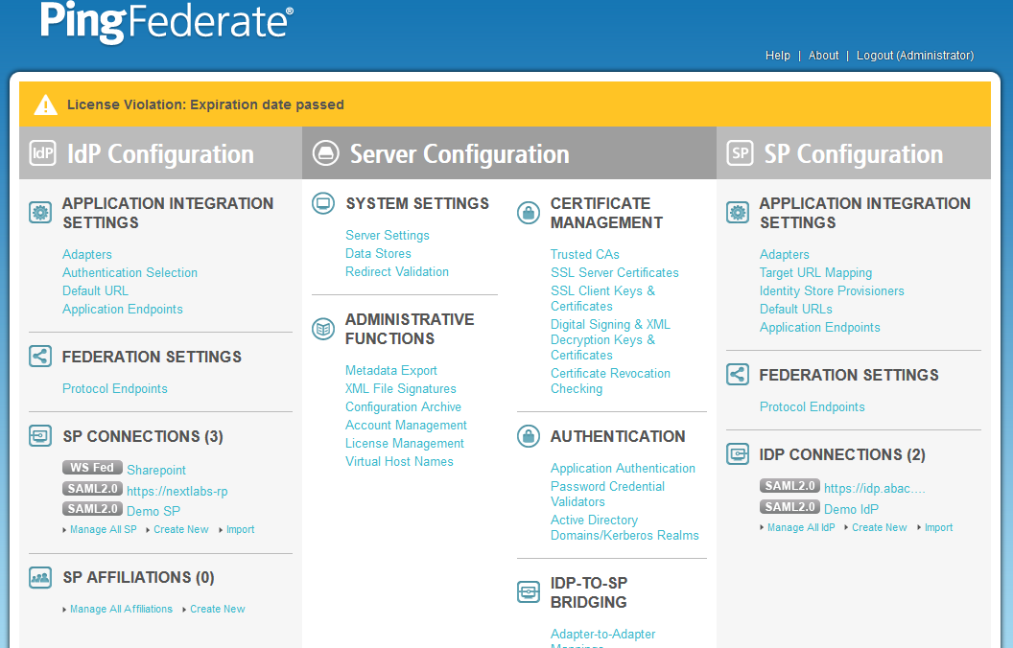The height and width of the screenshot is (648, 1013).
Task: Open the About link
Action: [824, 56]
